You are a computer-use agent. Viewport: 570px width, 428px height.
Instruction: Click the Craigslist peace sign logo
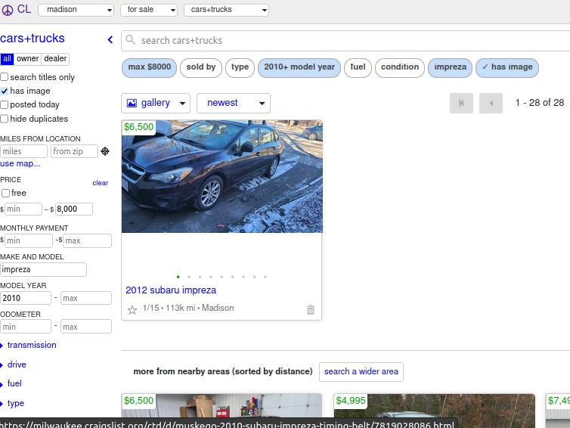click(x=8, y=10)
